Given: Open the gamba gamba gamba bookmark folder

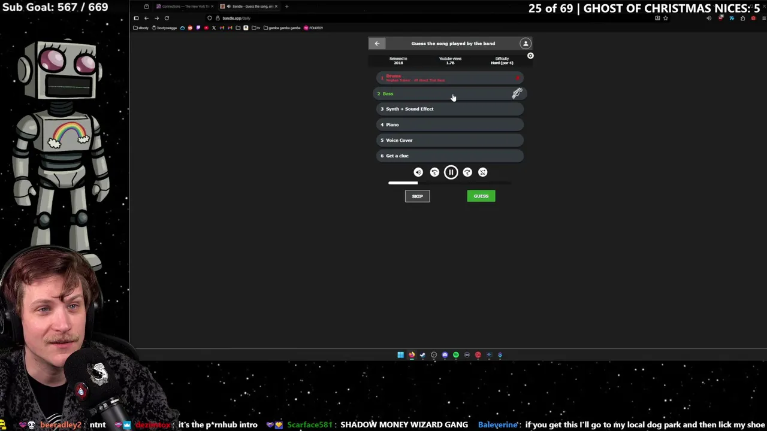Looking at the screenshot, I should pos(282,28).
